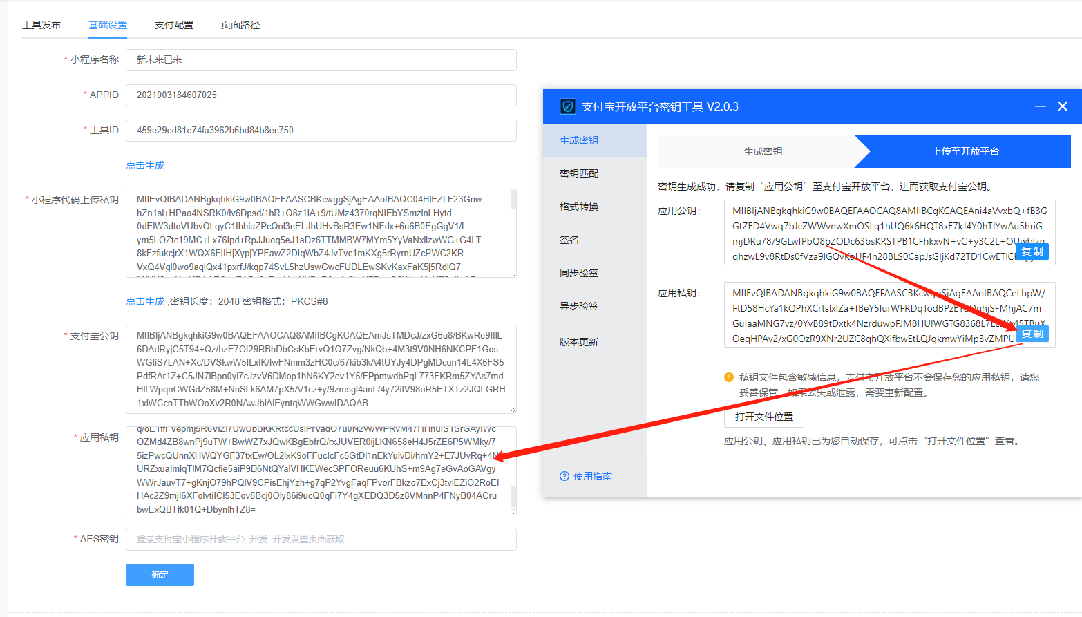Open 格式转换 in the sidebar
The image size is (1082, 617).
coord(595,207)
